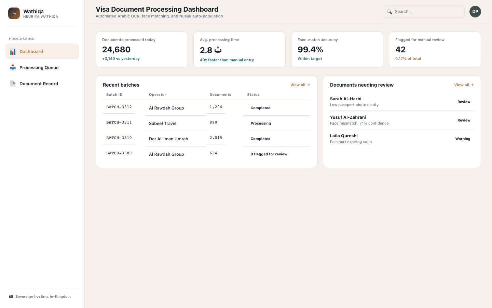Viewport: 492px width, 308px height.
Task: Click View all in Recent batches
Action: tap(300, 85)
